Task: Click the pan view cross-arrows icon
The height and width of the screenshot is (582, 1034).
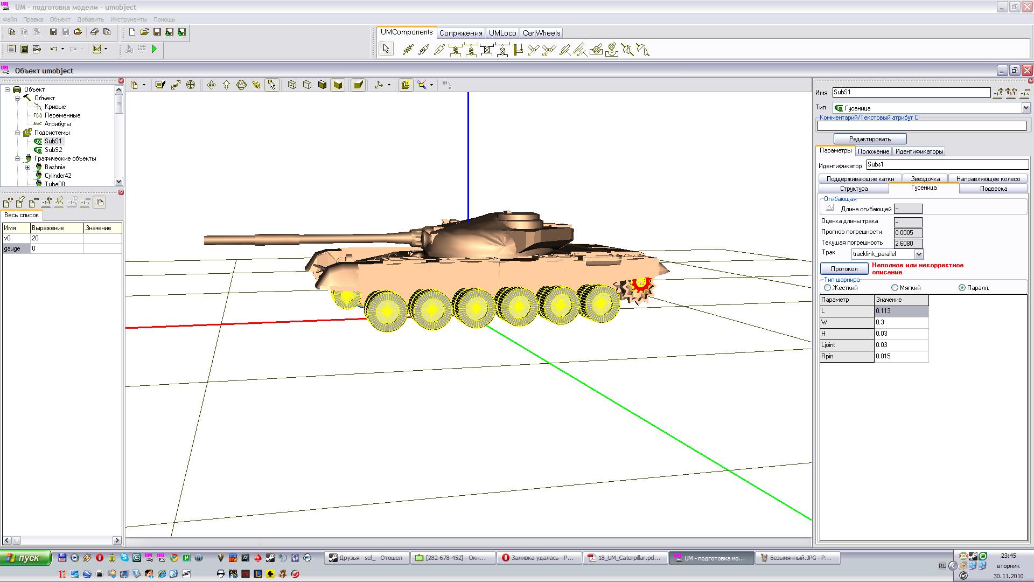Action: 211,85
